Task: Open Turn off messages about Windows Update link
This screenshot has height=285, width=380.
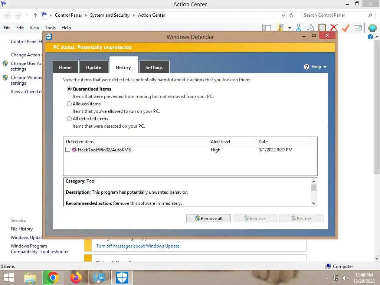Action: coord(138,246)
